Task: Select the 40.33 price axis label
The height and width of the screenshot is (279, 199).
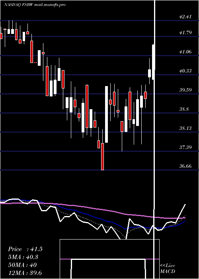Action: 185,71
